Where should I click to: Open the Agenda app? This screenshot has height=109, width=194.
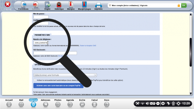coord(70,103)
